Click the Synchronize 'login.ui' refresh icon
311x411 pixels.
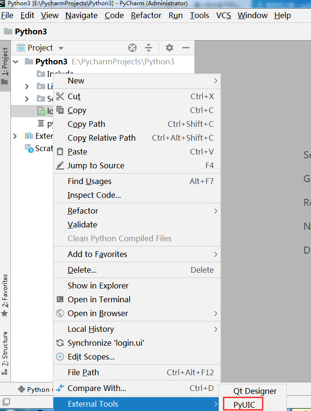(61, 343)
